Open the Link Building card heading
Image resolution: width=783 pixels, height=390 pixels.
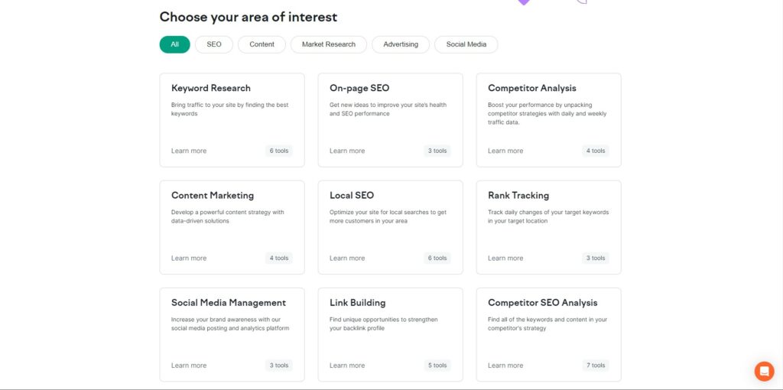[x=358, y=303]
